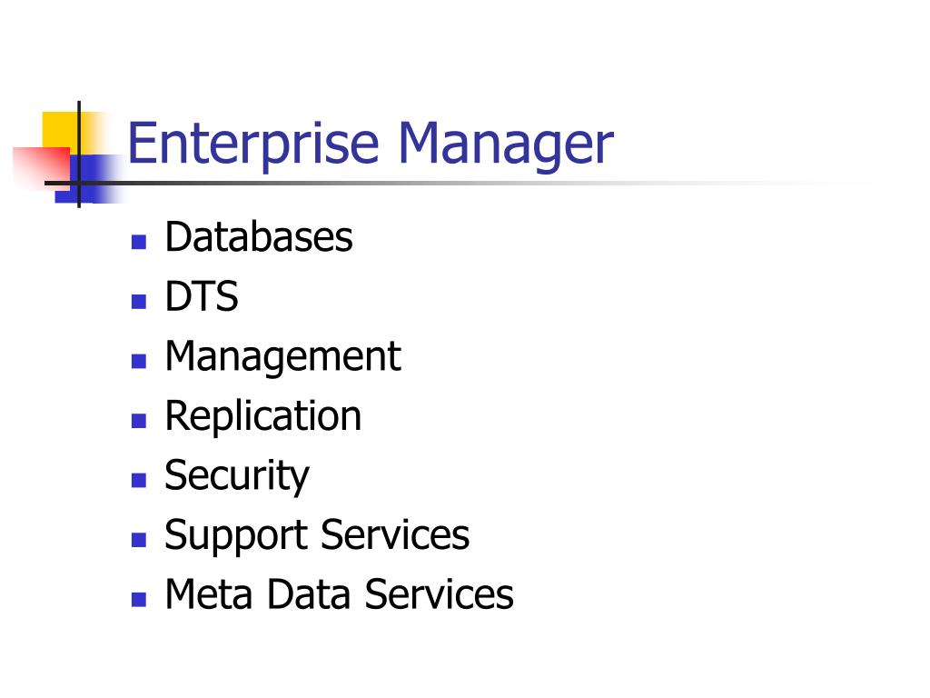Click the Replication list item
930x698 pixels.
pos(262,416)
